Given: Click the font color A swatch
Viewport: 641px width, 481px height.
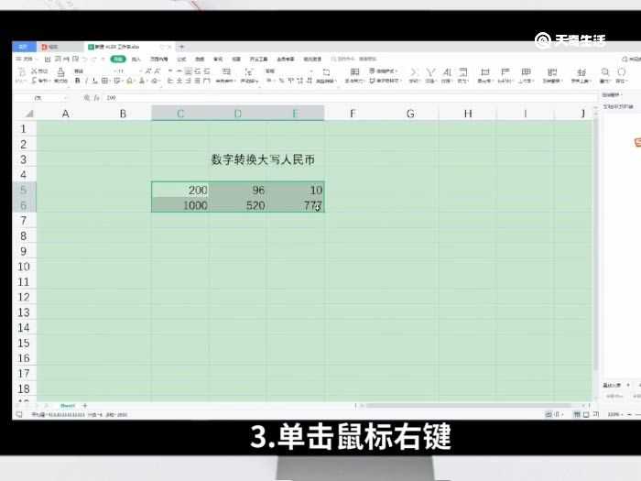Looking at the screenshot, I should [x=142, y=81].
